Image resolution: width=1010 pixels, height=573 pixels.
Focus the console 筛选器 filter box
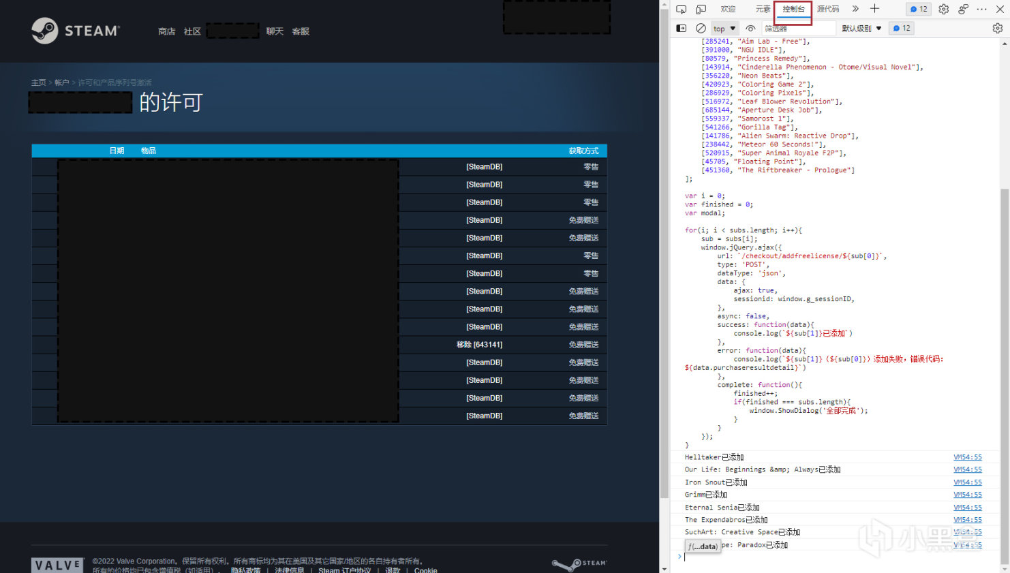[x=798, y=29]
